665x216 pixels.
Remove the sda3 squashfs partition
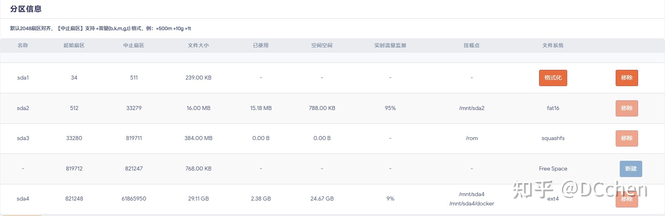tap(627, 138)
